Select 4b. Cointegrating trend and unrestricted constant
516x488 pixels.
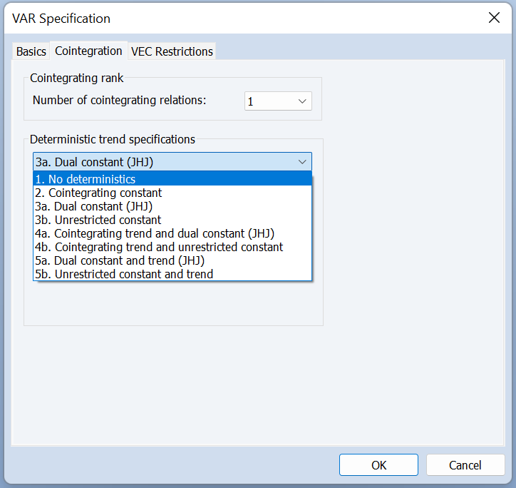[x=172, y=247]
